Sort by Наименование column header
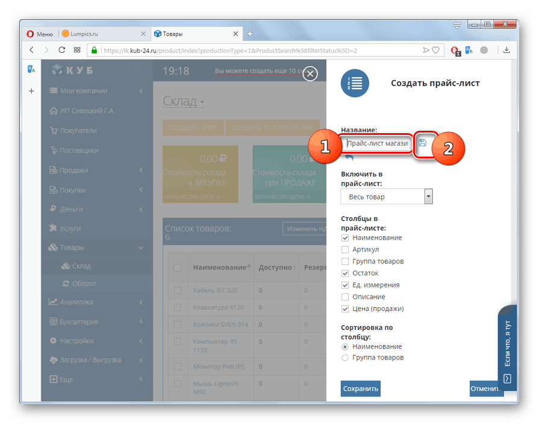The width and height of the screenshot is (539, 424). point(220,267)
